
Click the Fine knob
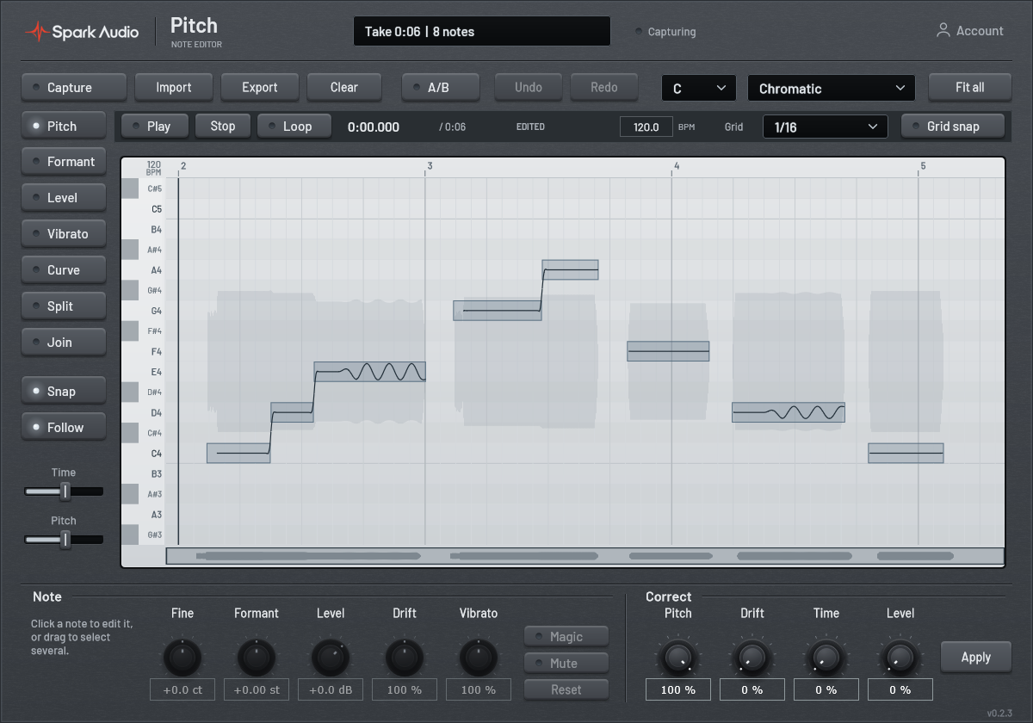tap(182, 658)
